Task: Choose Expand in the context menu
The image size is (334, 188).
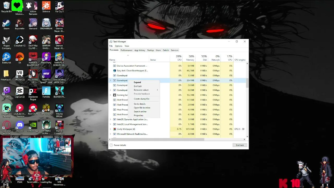Action: click(x=144, y=82)
